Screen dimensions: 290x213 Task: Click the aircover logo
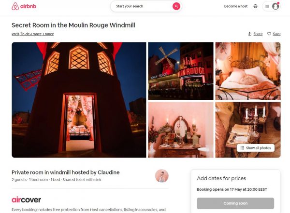click(x=26, y=200)
